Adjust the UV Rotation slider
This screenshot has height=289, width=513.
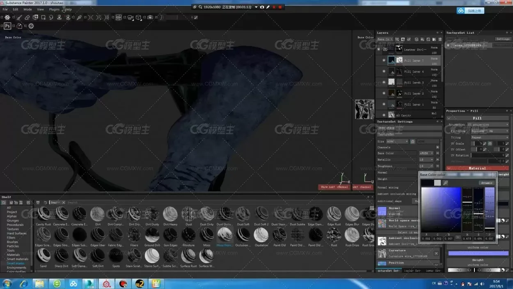click(488, 156)
